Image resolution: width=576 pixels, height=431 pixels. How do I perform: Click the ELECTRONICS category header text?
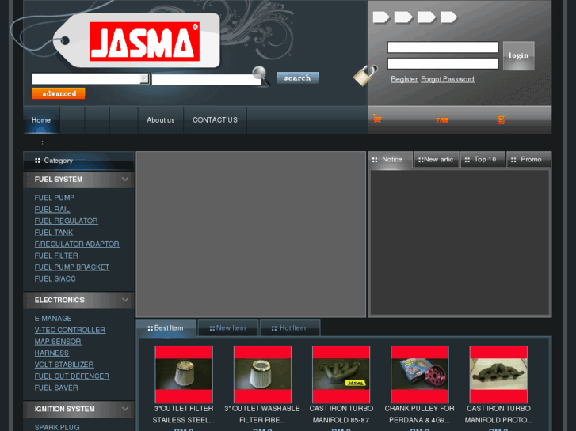[x=59, y=300]
